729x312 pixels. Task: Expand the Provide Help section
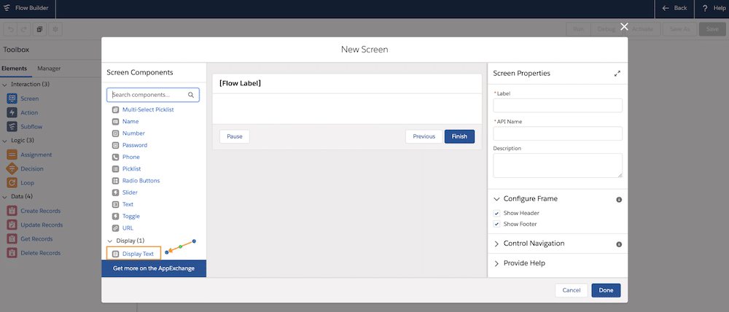click(496, 263)
